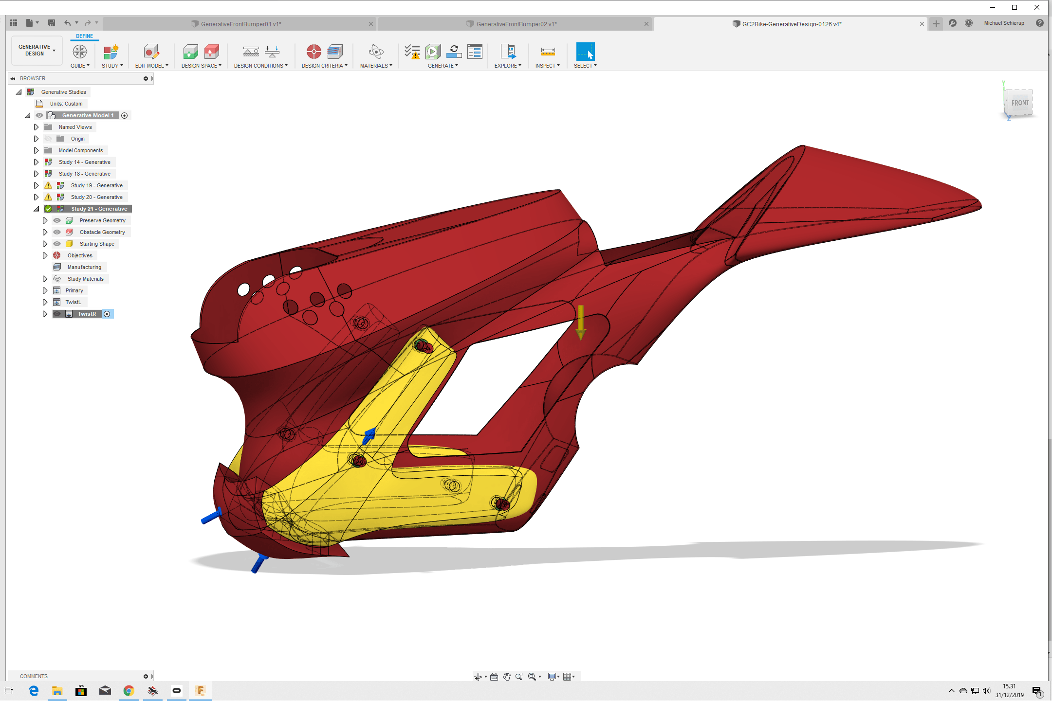Switch to GenerativeFrontBumper01 v1 tab
This screenshot has width=1052, height=701.
[240, 24]
